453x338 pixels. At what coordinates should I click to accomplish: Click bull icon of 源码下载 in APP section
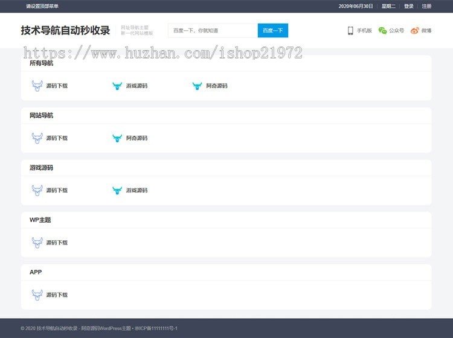click(x=37, y=295)
